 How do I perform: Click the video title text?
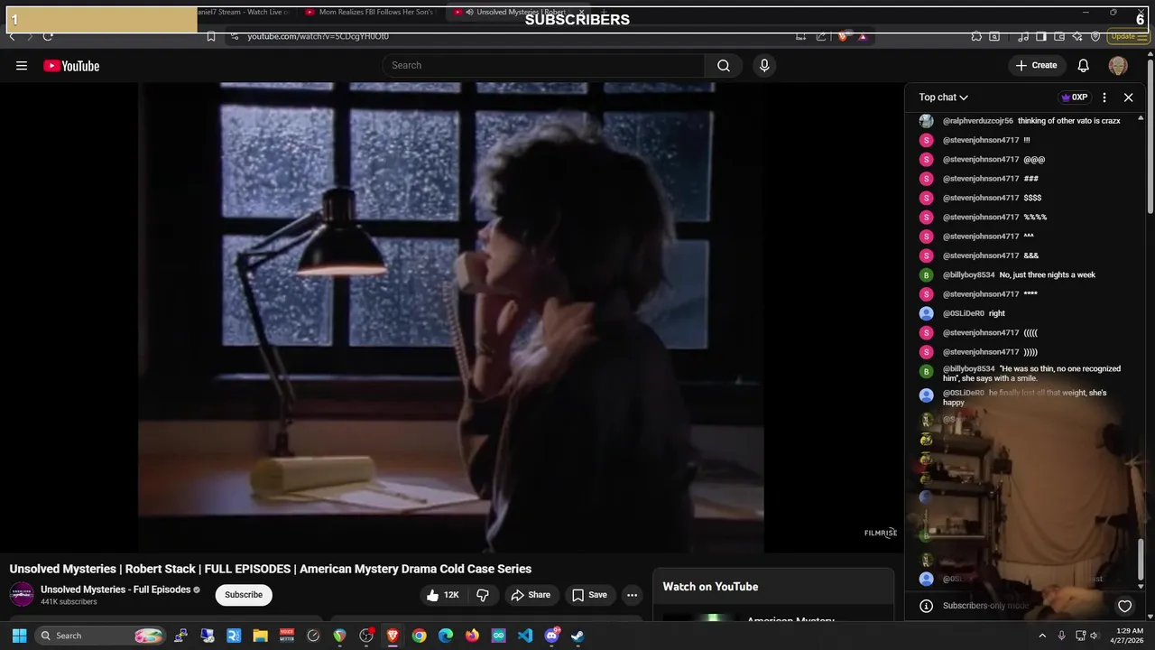pyautogui.click(x=271, y=569)
